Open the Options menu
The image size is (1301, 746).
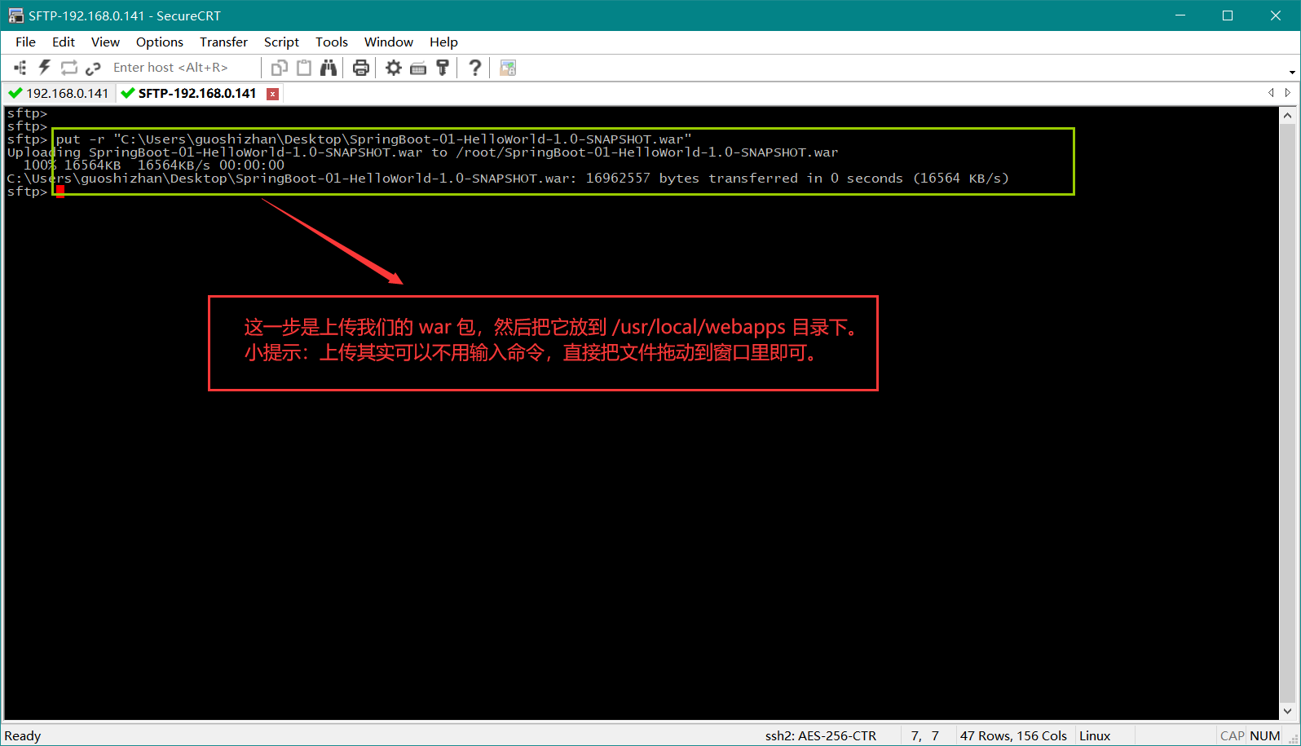160,42
